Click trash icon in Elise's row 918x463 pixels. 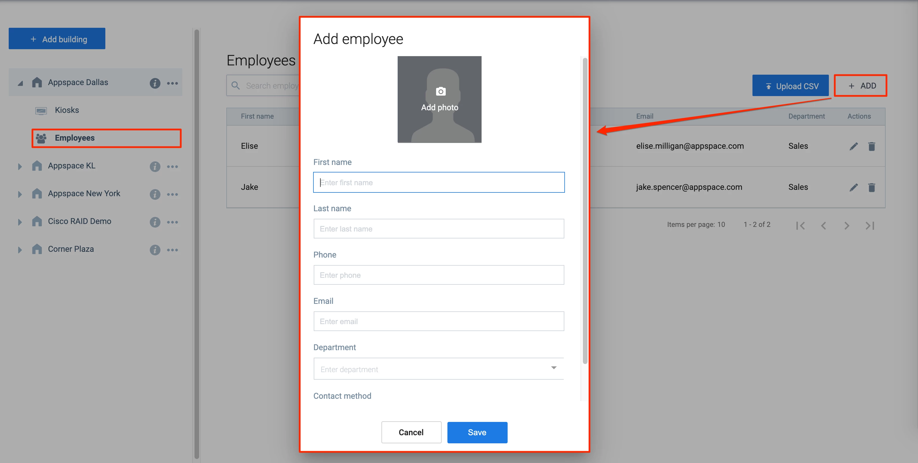[x=872, y=146]
